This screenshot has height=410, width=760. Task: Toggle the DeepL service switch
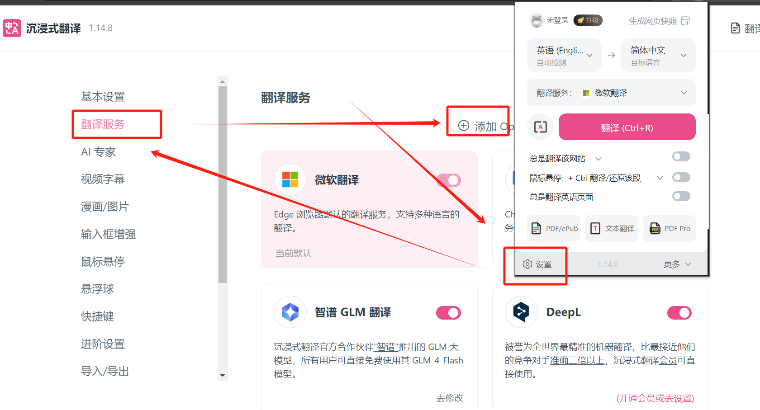[x=679, y=313]
